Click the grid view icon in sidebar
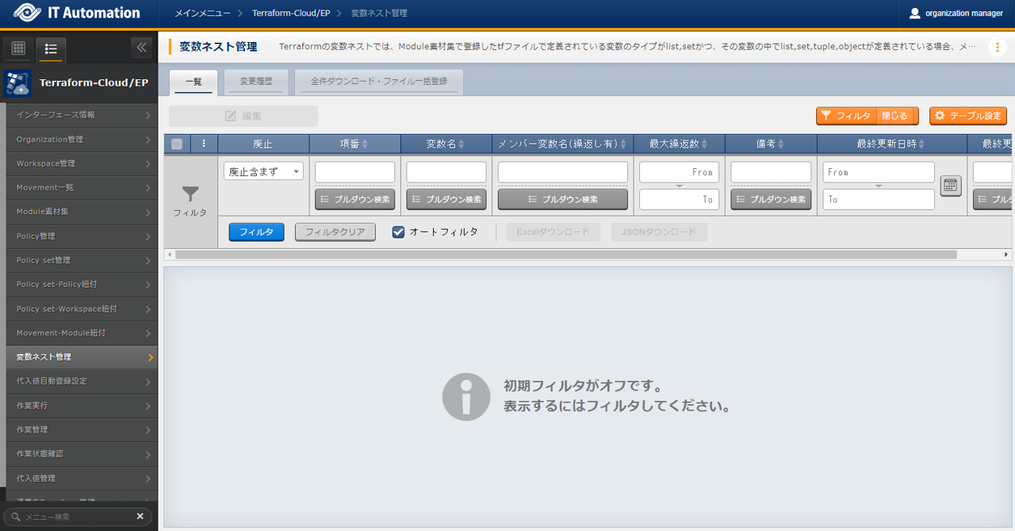The width and height of the screenshot is (1015, 531). (19, 48)
